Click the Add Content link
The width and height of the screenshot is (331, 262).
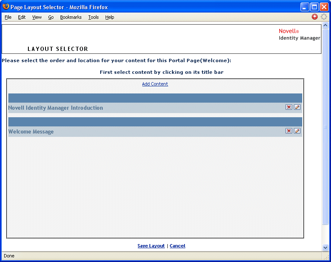click(x=155, y=84)
